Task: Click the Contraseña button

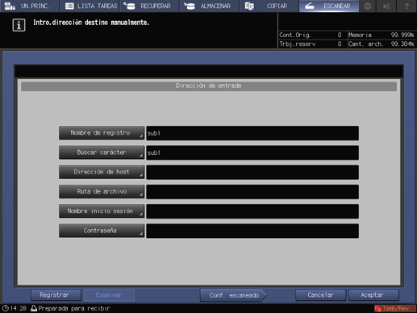Action: click(x=102, y=231)
